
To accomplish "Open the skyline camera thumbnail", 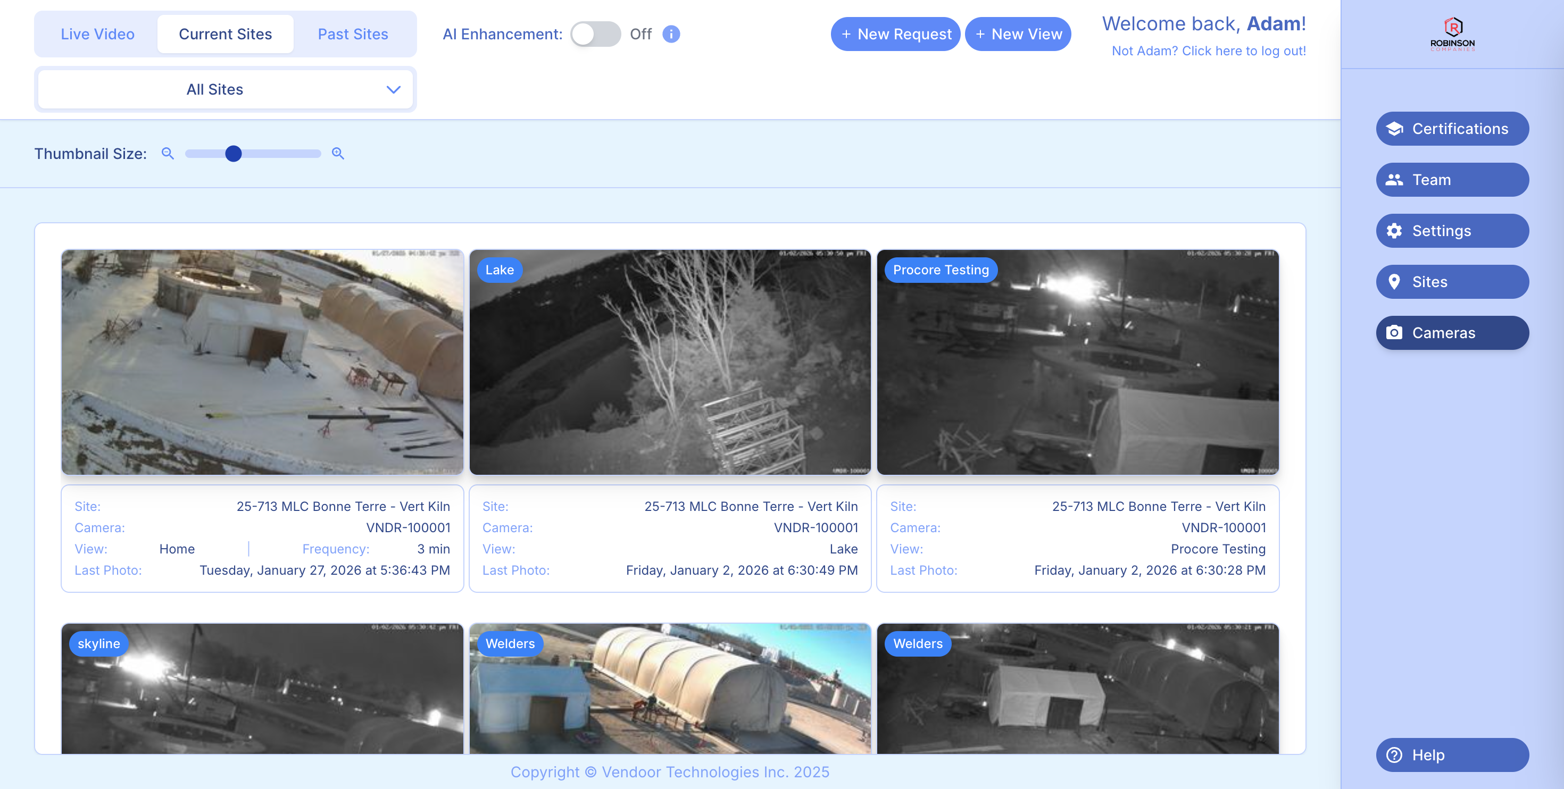I will (262, 689).
